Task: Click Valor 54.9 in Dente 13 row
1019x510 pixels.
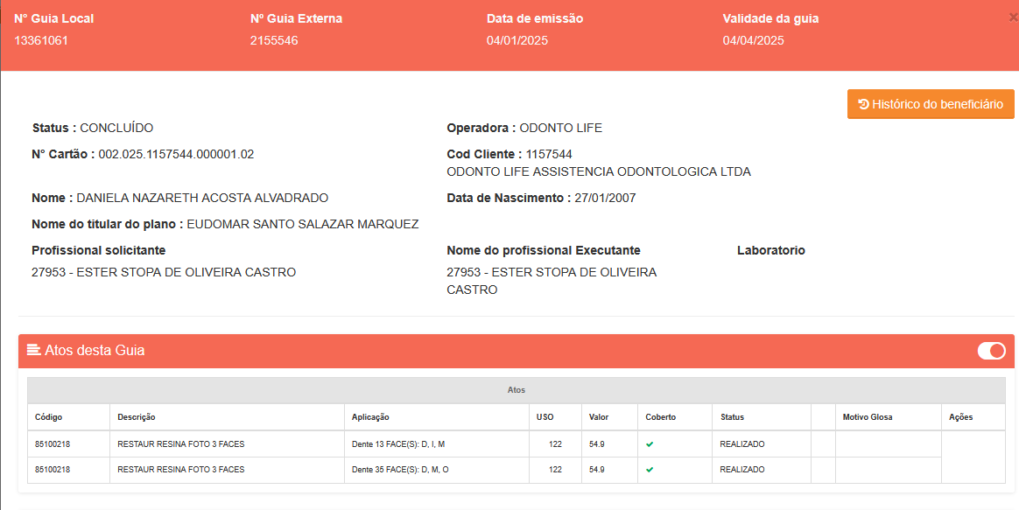Action: [x=596, y=444]
